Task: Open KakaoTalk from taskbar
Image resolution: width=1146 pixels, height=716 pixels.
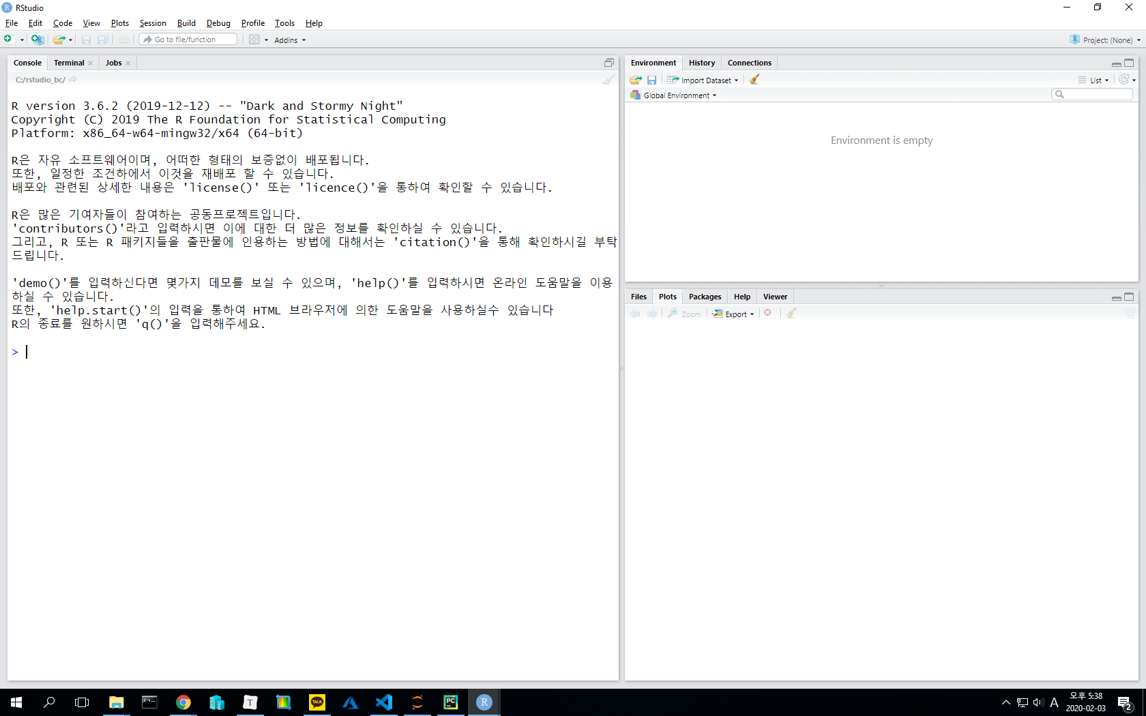Action: [317, 702]
